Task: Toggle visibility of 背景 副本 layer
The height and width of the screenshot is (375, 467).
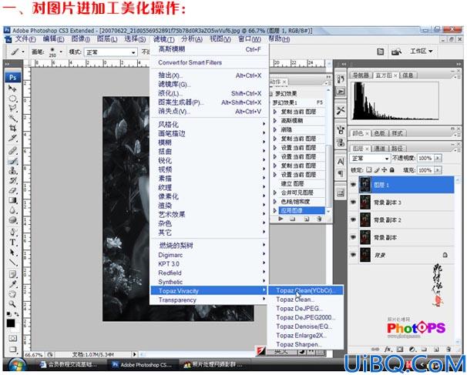Action: click(353, 237)
